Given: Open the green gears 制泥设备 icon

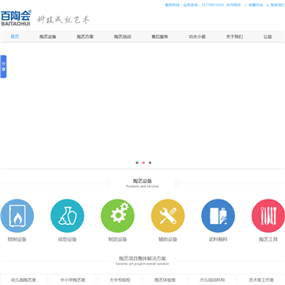Looking at the screenshot, I should pos(118,215).
